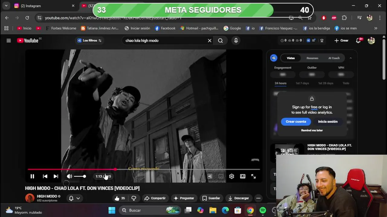This screenshot has height=217, width=387.
Task: Open YouTube account avatar menu
Action: click(x=371, y=40)
